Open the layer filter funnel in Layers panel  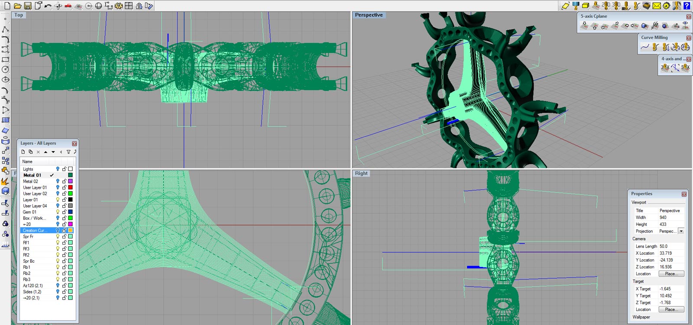[x=68, y=152]
